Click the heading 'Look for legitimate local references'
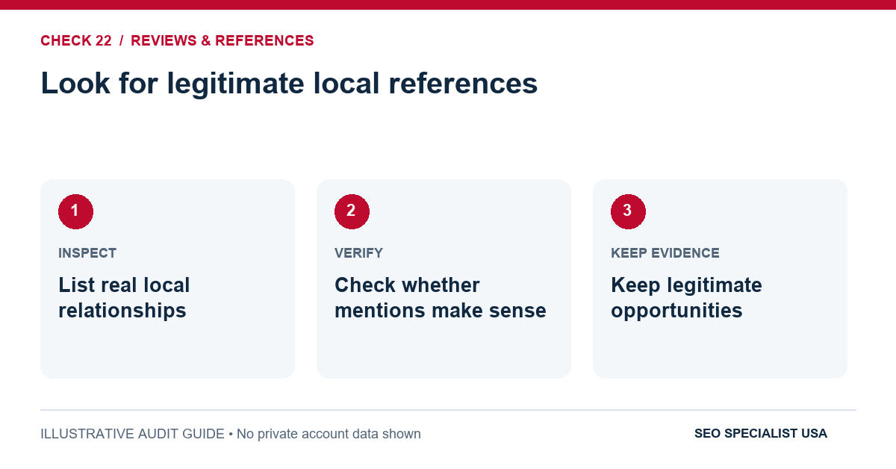Viewport: 896px width, 469px height. coord(289,83)
